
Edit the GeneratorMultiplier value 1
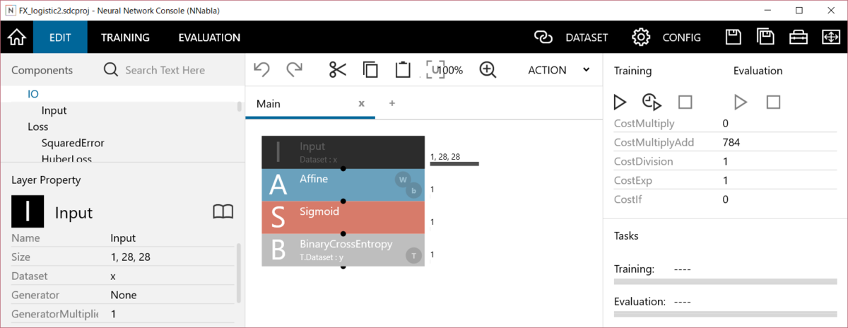[x=113, y=313]
